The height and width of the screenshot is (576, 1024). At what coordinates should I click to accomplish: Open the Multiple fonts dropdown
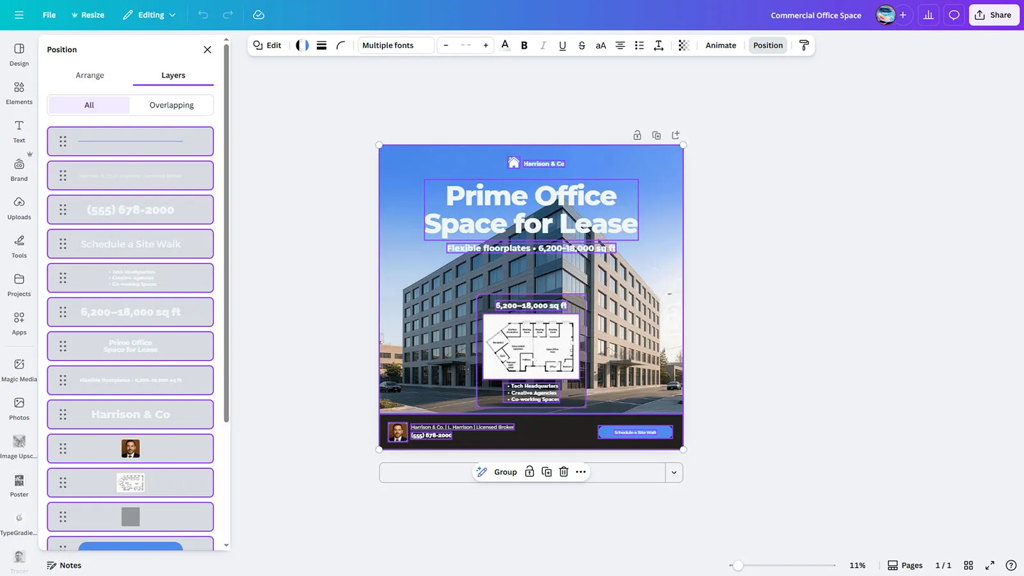(x=395, y=45)
